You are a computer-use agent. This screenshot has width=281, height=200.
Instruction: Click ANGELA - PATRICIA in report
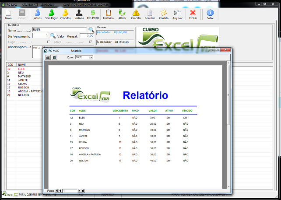(90, 154)
